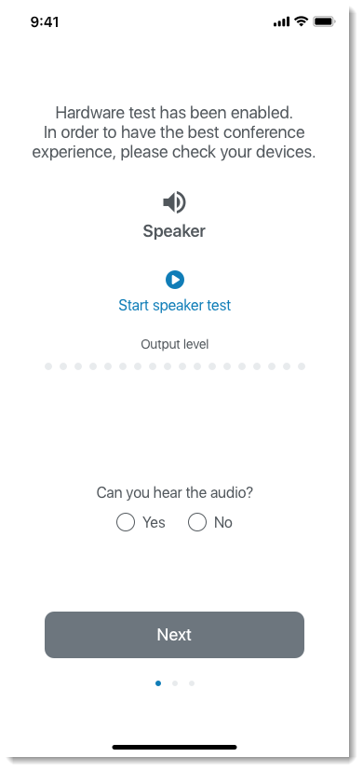The width and height of the screenshot is (363, 771).
Task: Tap the Wi-Fi icon in status bar
Action: 301,21
